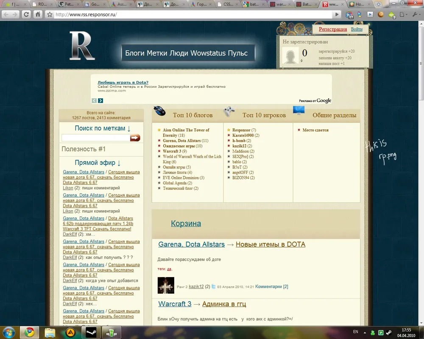Expand the Поиск по меткам section
Screen dimensions: 424x339
pyautogui.click(x=103, y=128)
